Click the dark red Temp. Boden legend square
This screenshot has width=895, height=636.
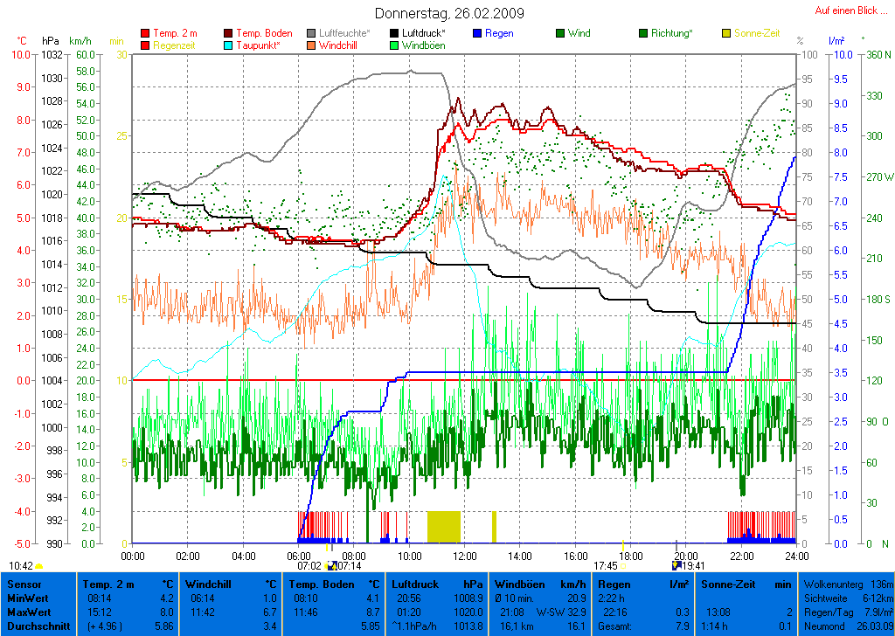pos(229,33)
